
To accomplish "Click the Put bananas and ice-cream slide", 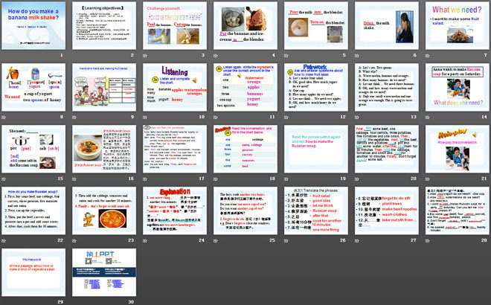I will 244,28.
